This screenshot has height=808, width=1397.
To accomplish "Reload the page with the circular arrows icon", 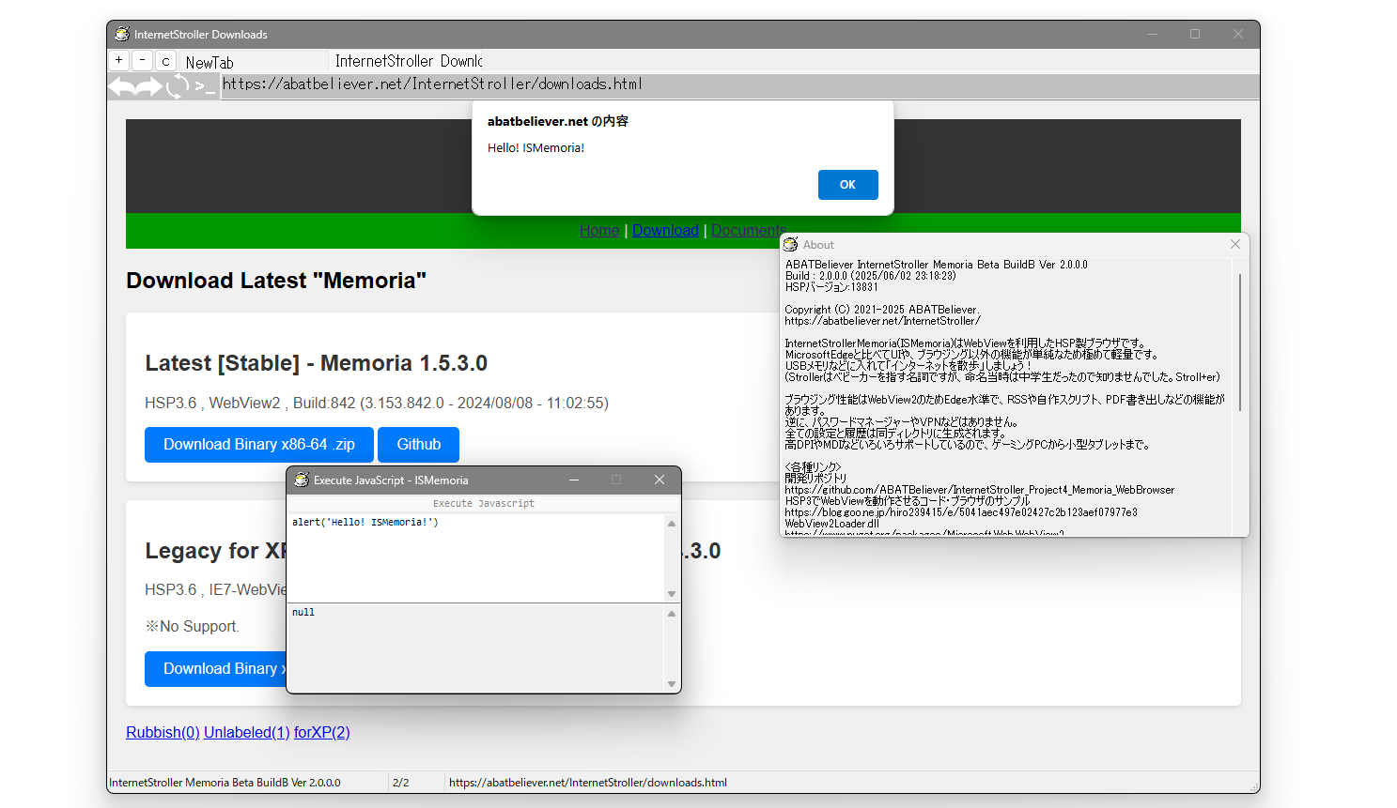I will 177,87.
